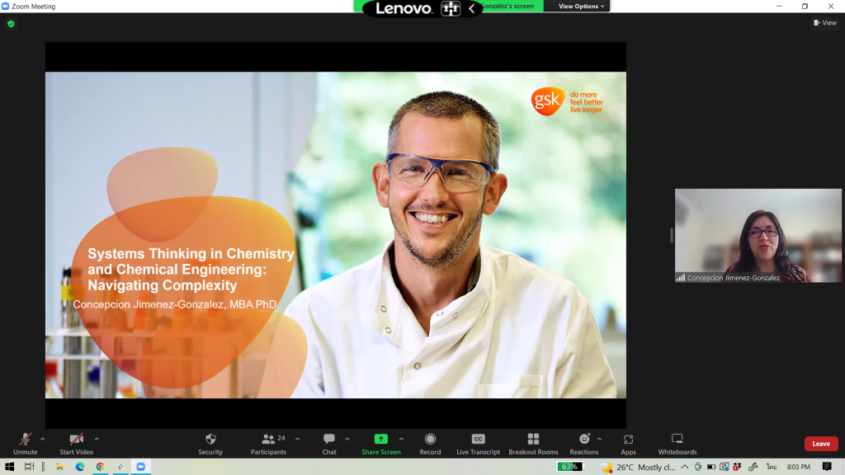Click the Lenovo overlay hub icon

(451, 8)
